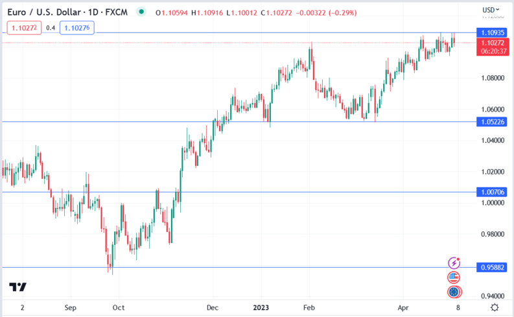This screenshot has height=317, width=514.
Task: Select the 1.10935 price label on axis
Action: [491, 32]
